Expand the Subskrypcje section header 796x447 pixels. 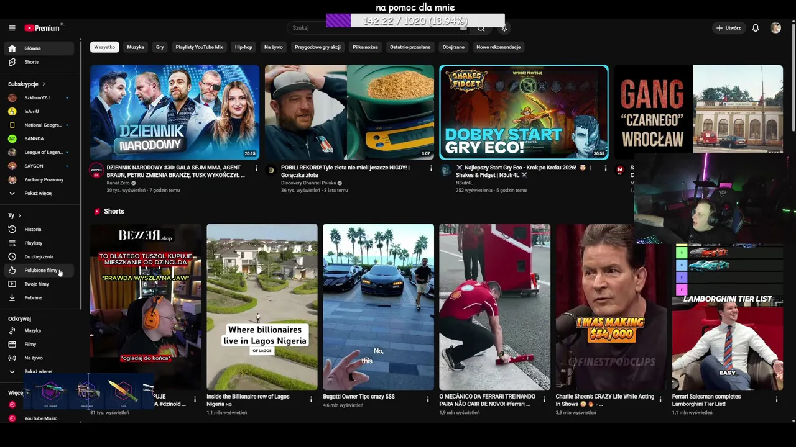(x=27, y=84)
